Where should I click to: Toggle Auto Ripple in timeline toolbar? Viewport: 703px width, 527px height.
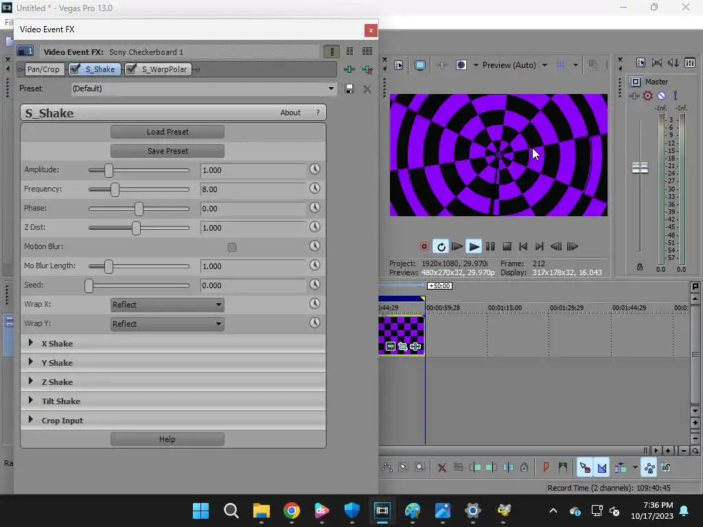pyautogui.click(x=620, y=468)
